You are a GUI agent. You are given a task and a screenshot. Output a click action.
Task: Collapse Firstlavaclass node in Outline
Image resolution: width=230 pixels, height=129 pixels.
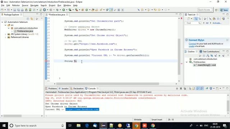tap(187, 62)
